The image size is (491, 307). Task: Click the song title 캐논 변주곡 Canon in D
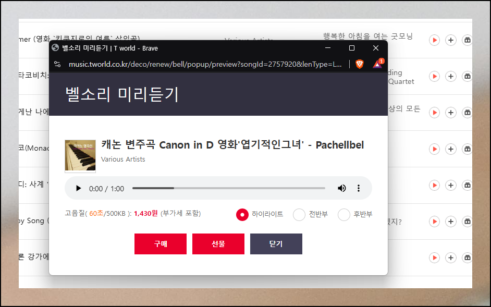pyautogui.click(x=232, y=145)
